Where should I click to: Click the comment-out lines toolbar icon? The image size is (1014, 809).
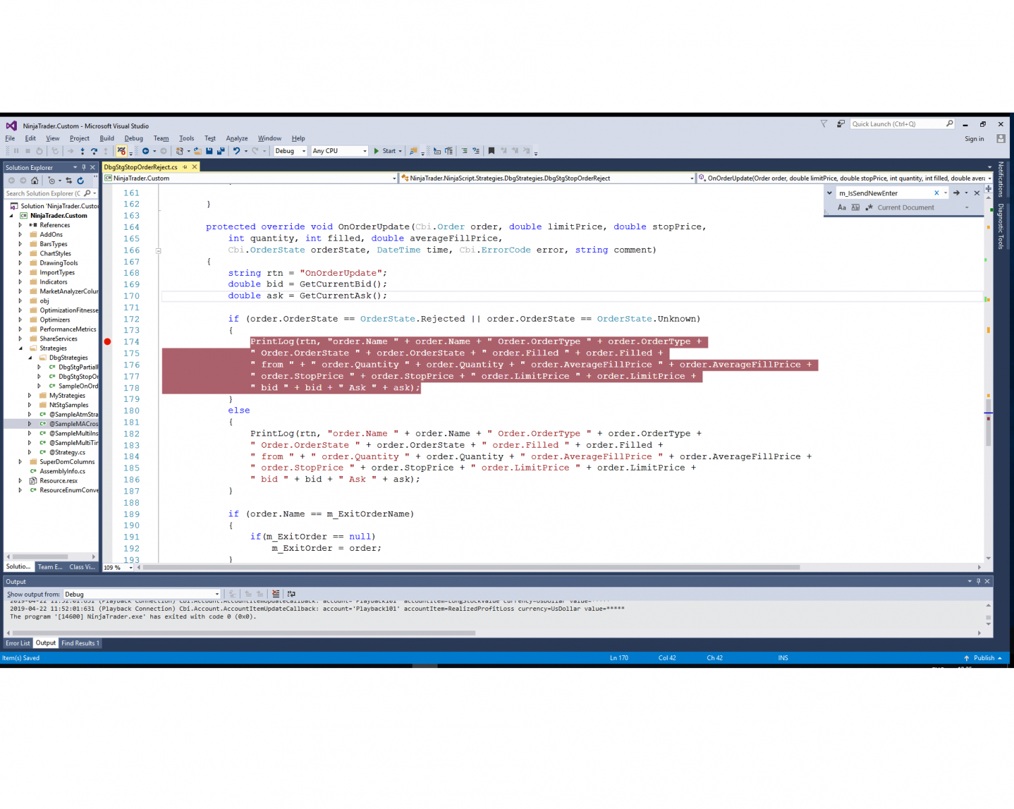pyautogui.click(x=465, y=151)
